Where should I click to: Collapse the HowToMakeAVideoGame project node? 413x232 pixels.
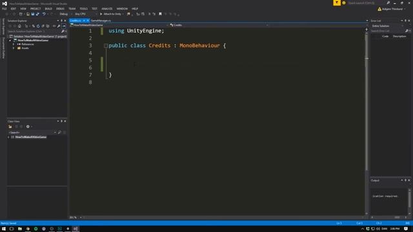click(x=10, y=41)
